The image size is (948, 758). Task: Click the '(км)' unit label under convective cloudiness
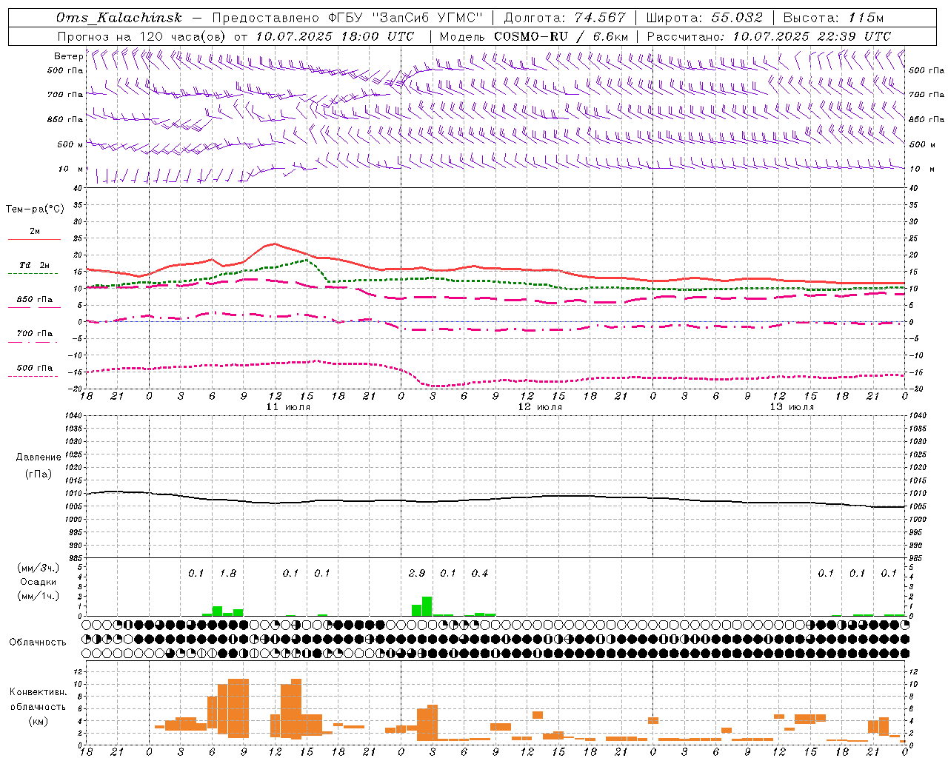tap(39, 721)
